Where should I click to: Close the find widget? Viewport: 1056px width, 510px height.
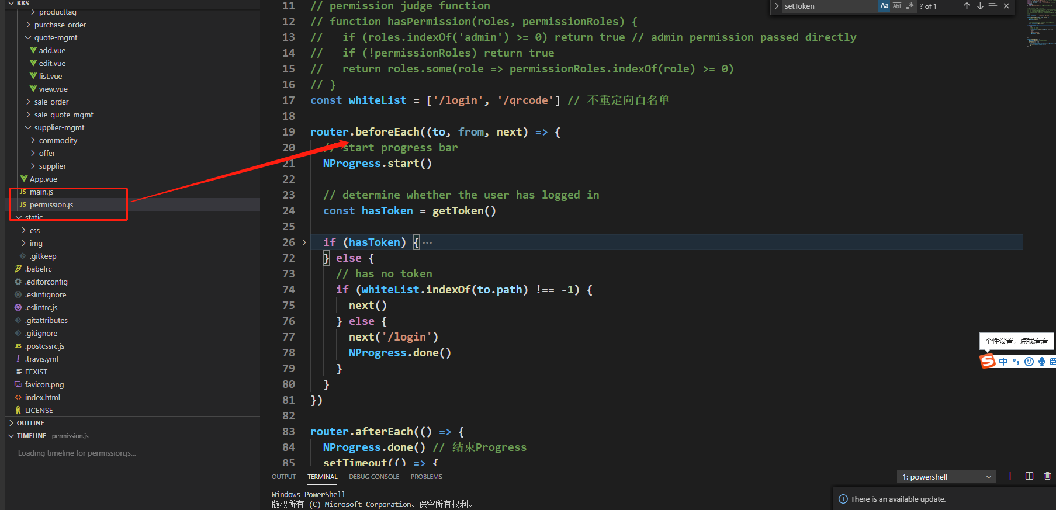(x=1006, y=6)
